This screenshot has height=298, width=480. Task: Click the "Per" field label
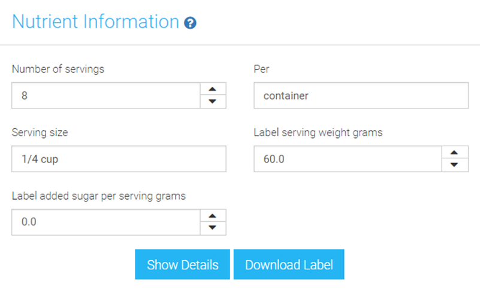coord(262,69)
